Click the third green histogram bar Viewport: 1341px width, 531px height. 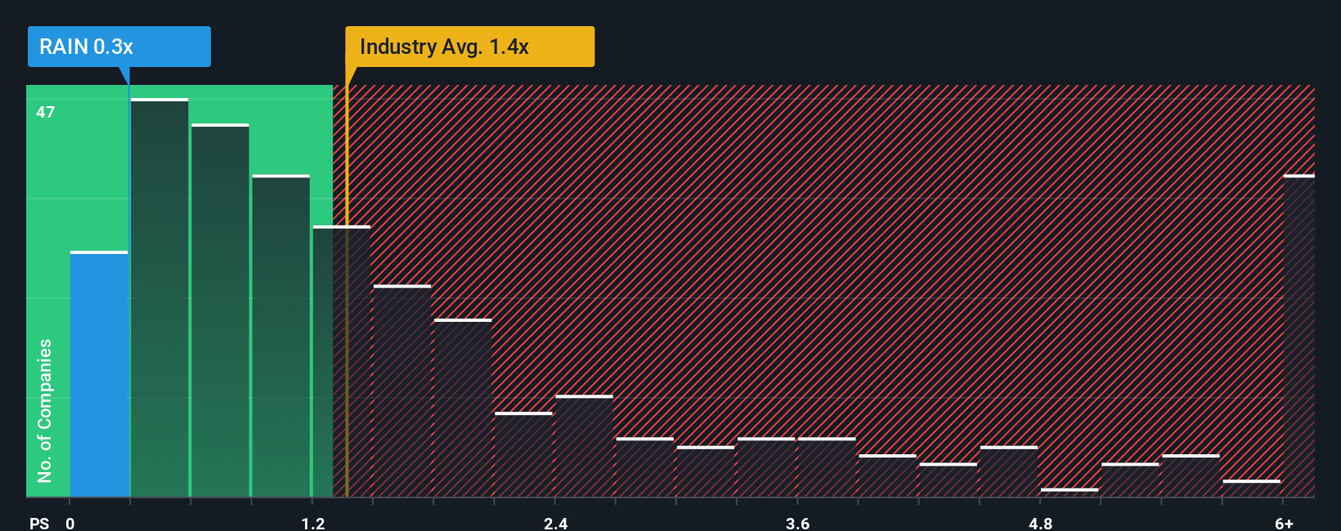pos(280,336)
